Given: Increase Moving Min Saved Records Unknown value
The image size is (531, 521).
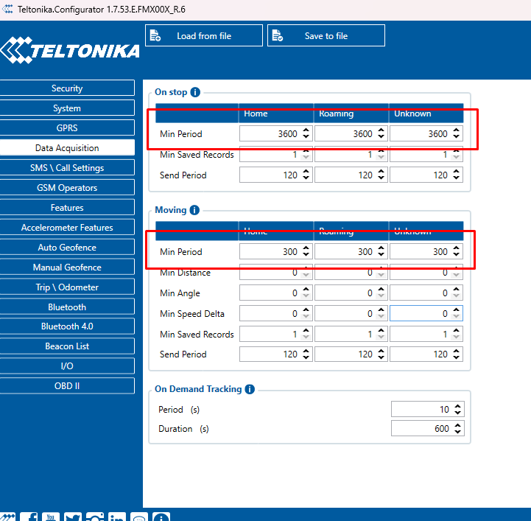Looking at the screenshot, I should (457, 331).
